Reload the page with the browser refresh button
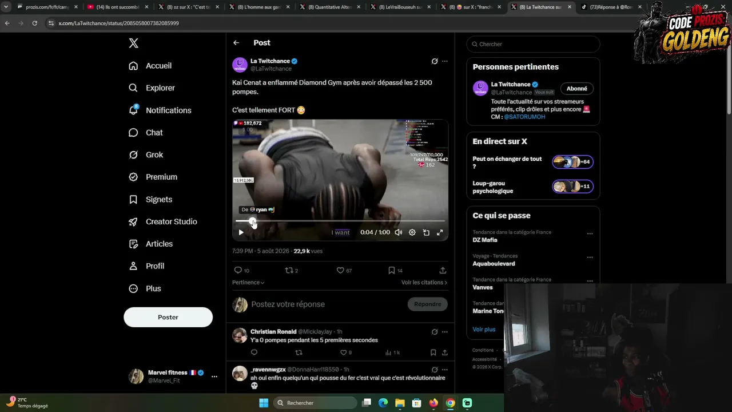The image size is (732, 412). 34,23
